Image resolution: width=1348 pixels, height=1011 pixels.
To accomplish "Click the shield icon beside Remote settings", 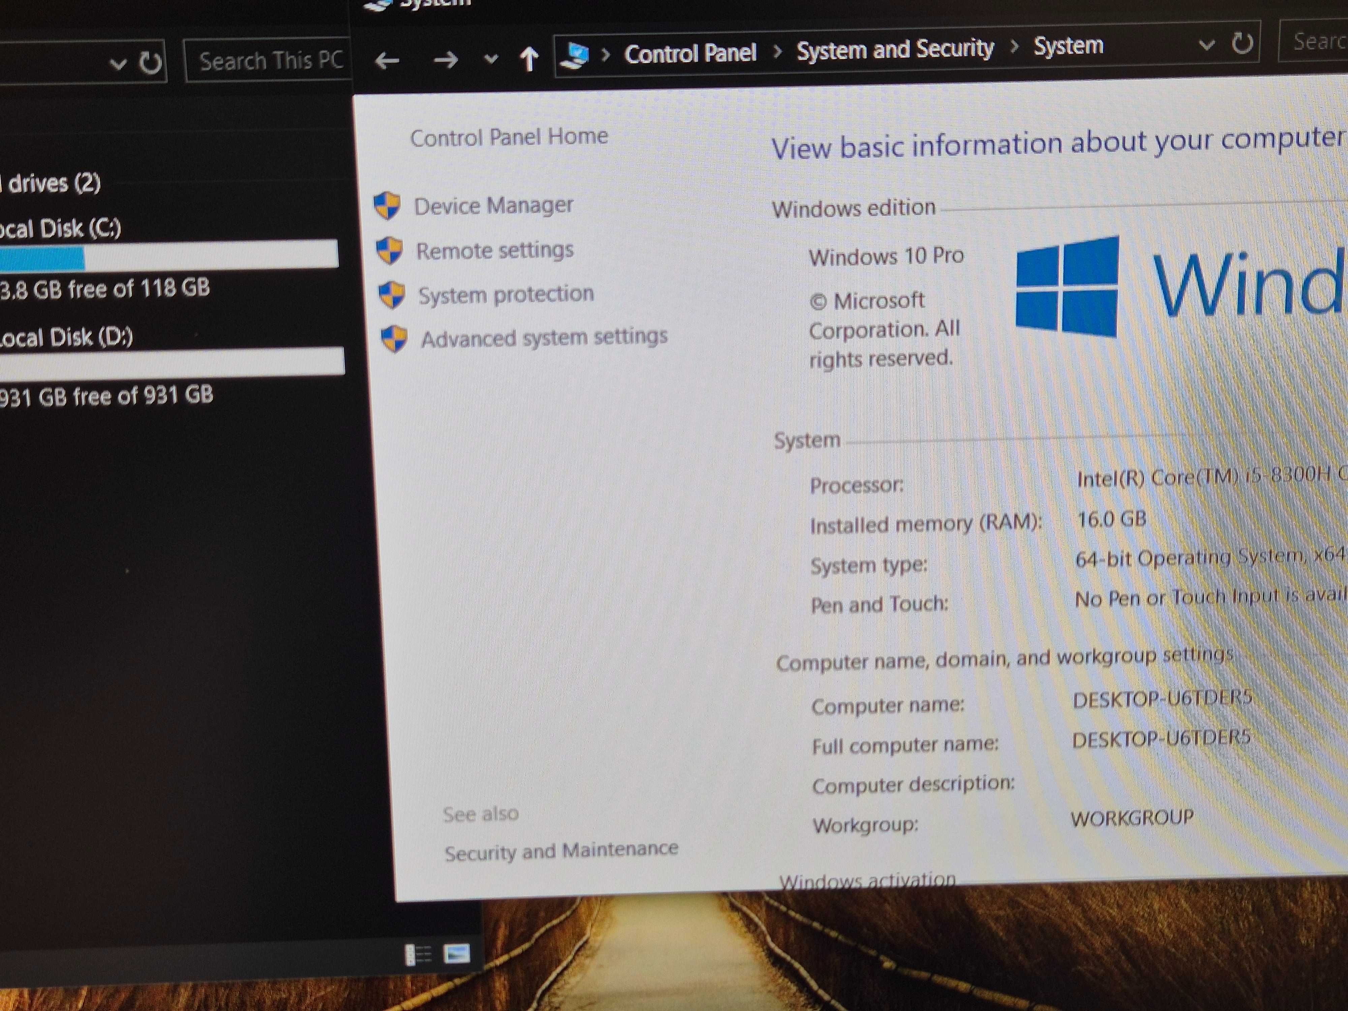I will coord(390,250).
